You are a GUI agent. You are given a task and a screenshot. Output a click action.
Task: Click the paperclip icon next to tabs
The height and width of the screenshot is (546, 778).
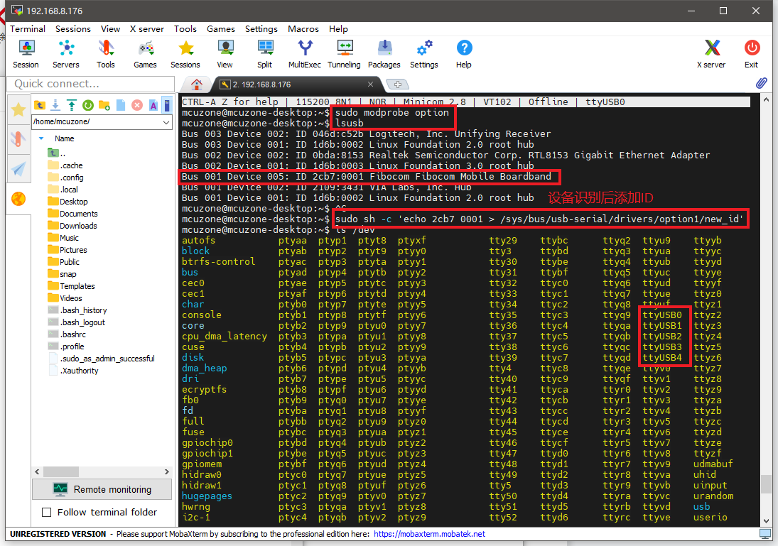click(762, 83)
